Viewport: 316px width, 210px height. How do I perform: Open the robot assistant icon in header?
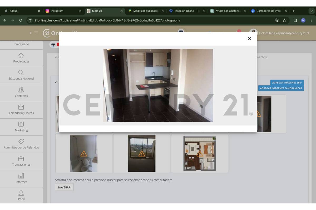181,30
